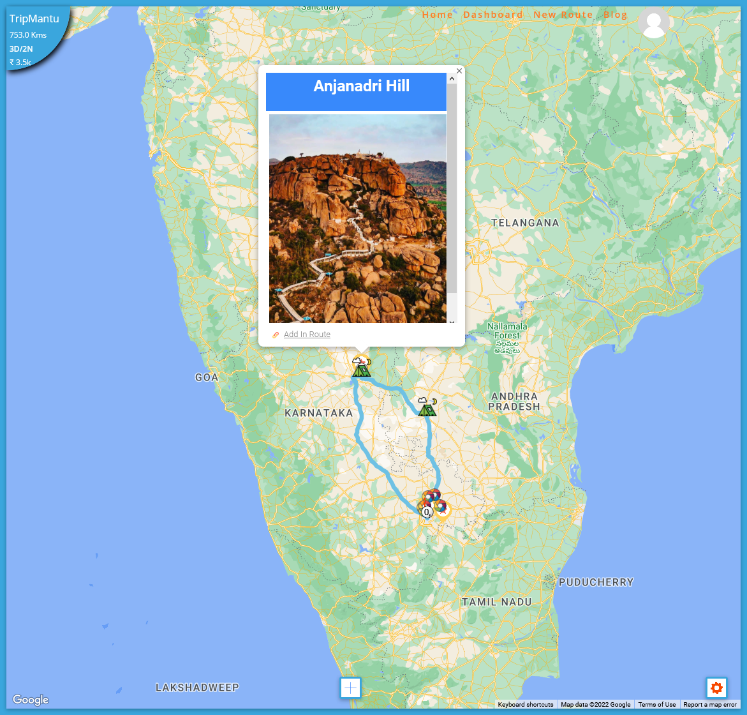Open the New Route menu item
Screen dimensions: 747x715
[563, 15]
